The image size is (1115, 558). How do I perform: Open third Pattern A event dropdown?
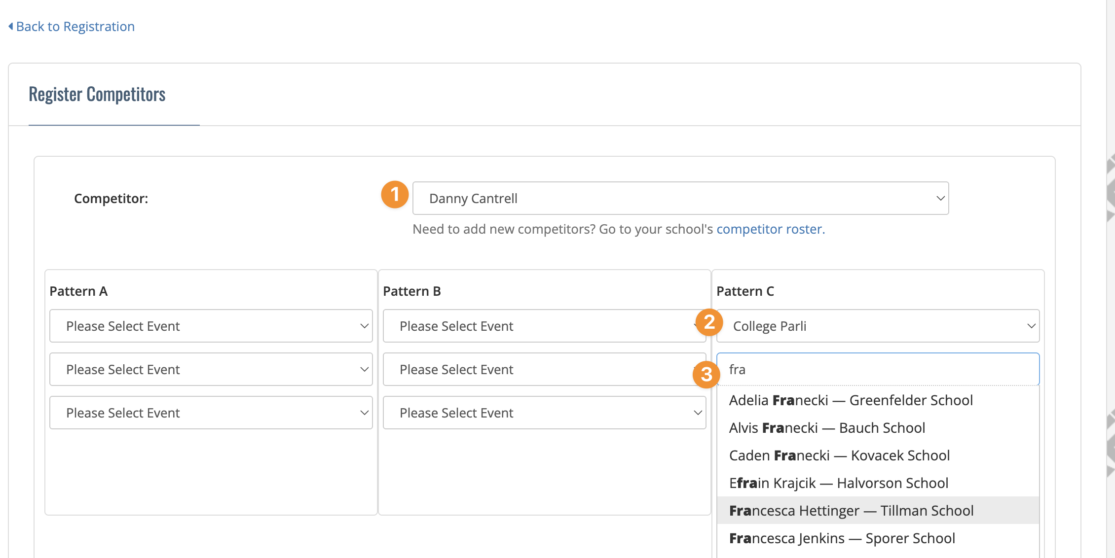211,413
